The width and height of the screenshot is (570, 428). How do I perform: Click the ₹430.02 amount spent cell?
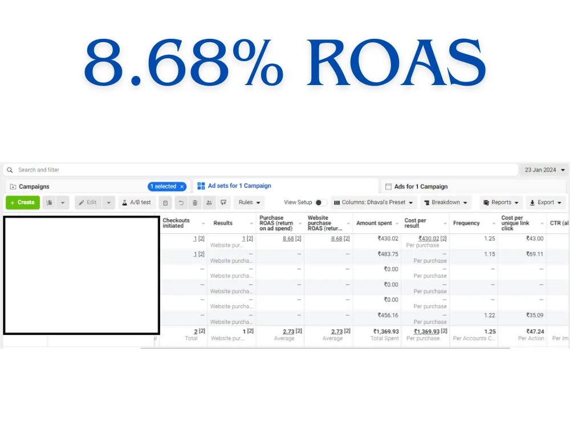(388, 239)
